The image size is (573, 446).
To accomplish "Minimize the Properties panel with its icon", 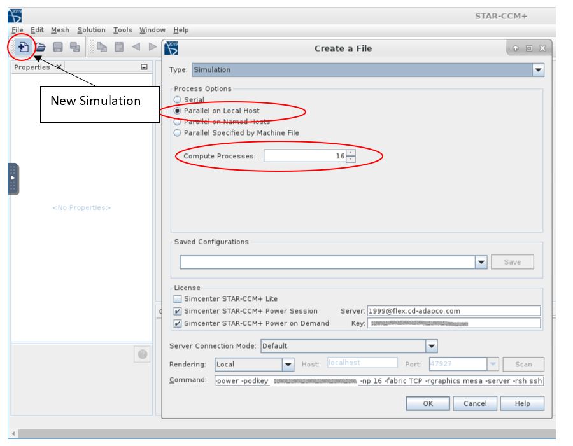I will pyautogui.click(x=144, y=67).
